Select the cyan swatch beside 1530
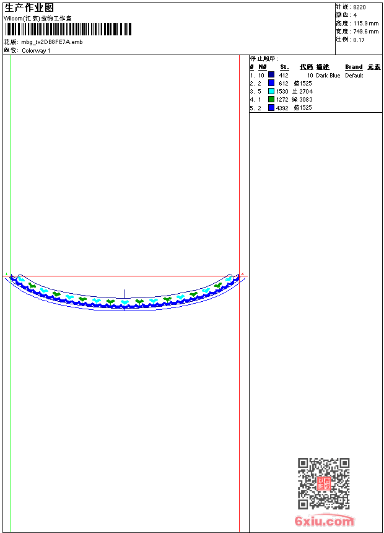 [x=271, y=91]
